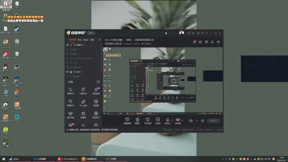
Task: Select 摄像头 2 source row
Action: tap(84, 45)
